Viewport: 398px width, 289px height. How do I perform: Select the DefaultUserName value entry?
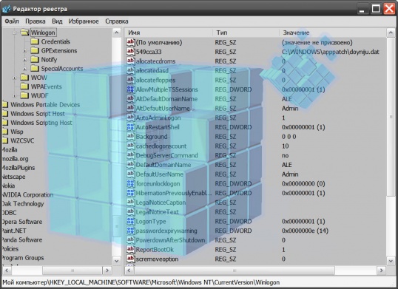click(x=159, y=174)
